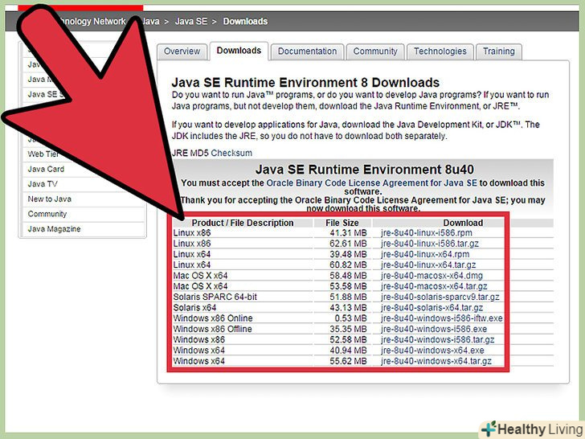The width and height of the screenshot is (585, 439).
Task: Open Java Magazine from the sidebar
Action: tap(54, 229)
